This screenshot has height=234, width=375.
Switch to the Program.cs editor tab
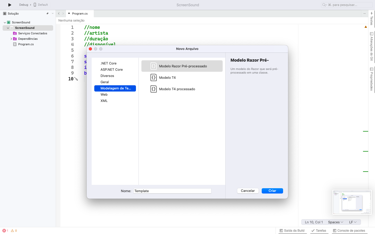(x=80, y=14)
